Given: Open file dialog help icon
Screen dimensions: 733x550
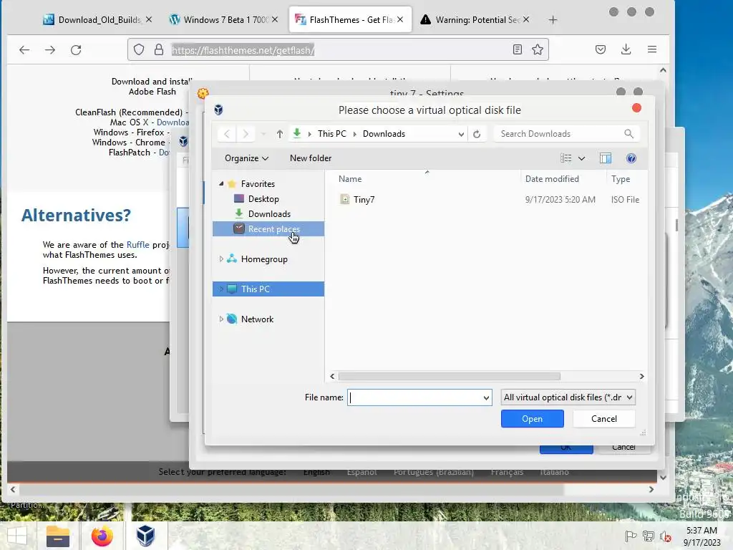Looking at the screenshot, I should [631, 158].
